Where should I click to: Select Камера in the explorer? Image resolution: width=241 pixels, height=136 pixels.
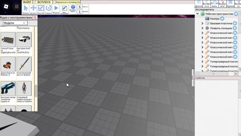[215, 19]
